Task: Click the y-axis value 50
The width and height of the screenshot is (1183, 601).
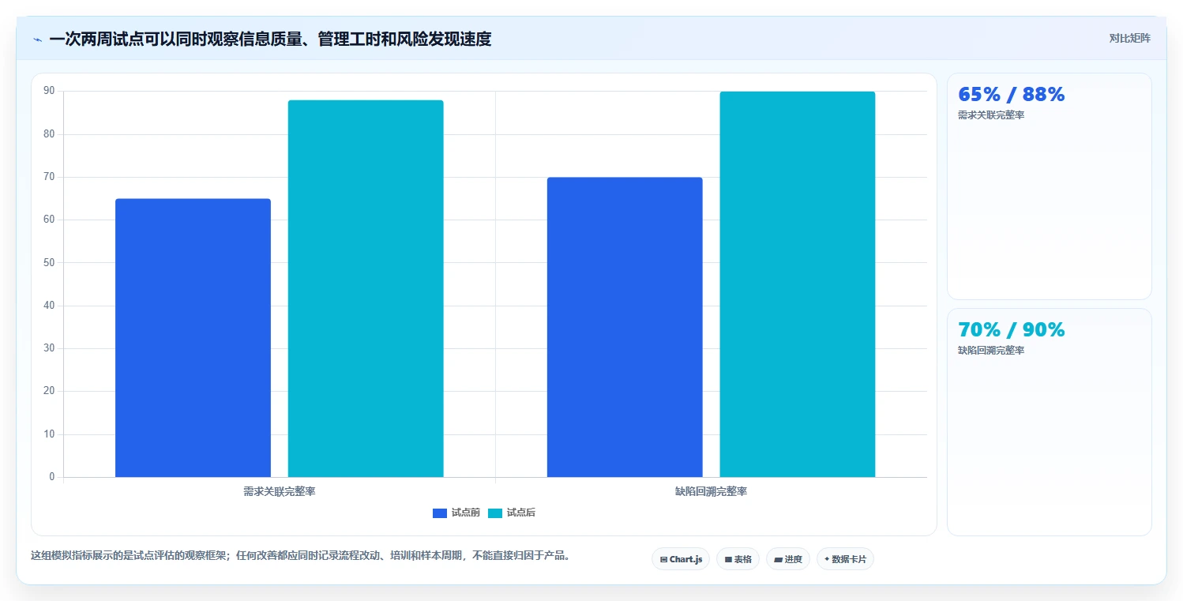Action: (x=49, y=263)
